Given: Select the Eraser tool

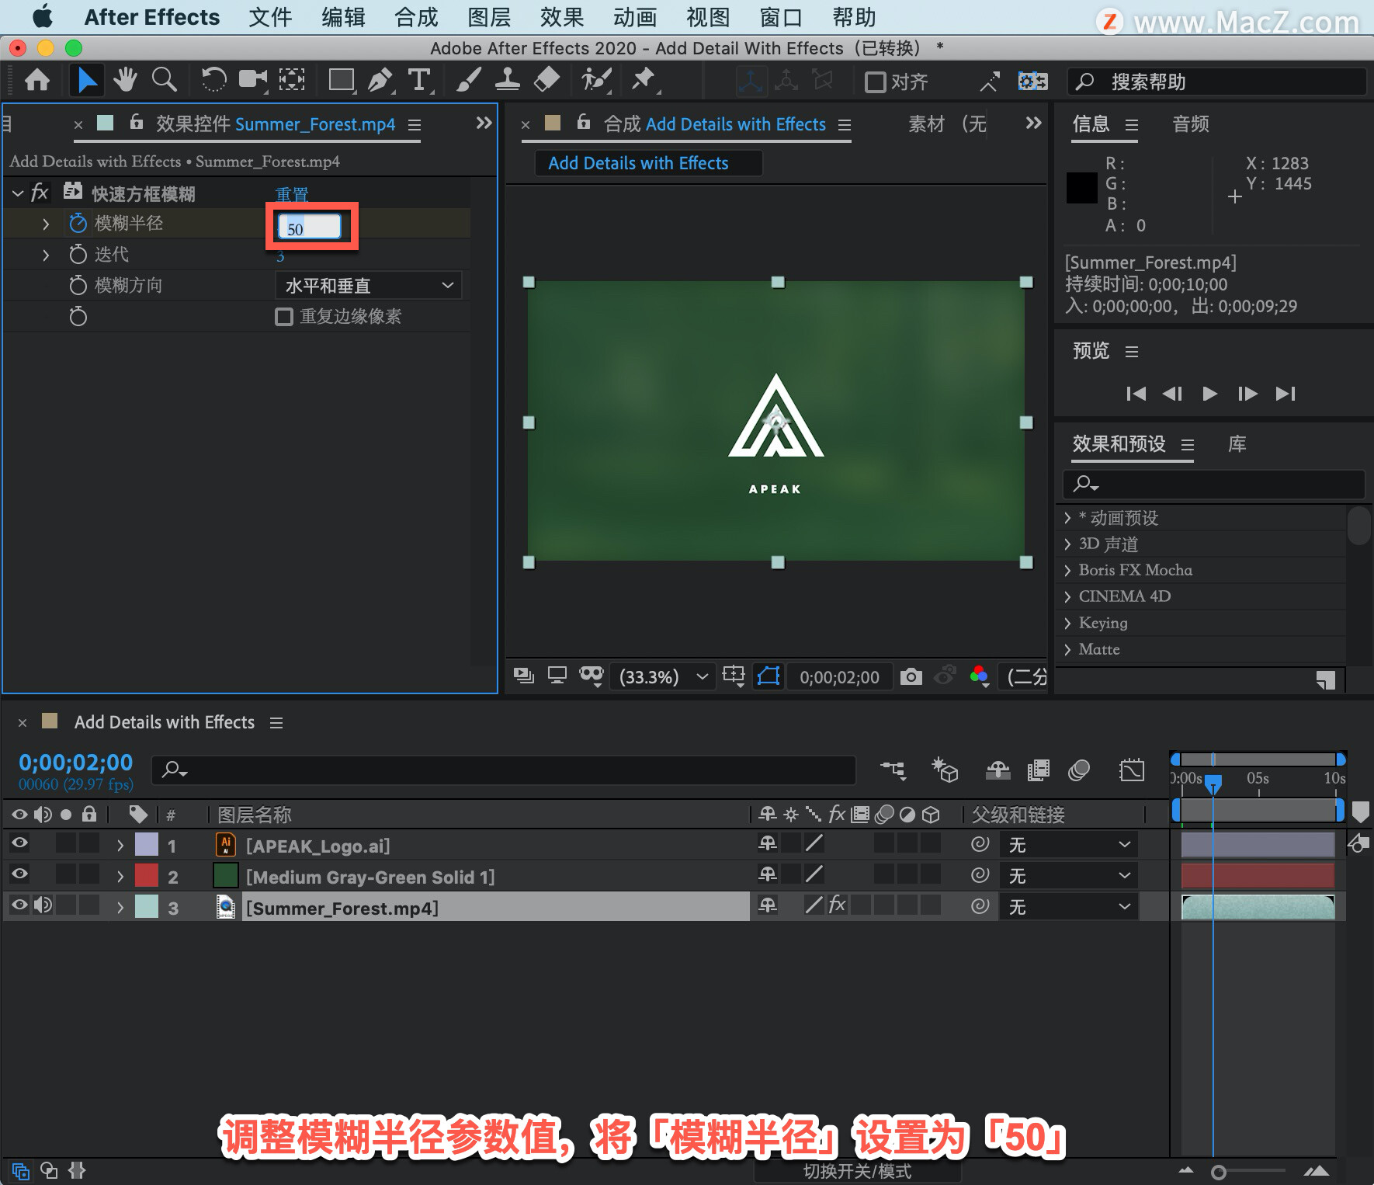Looking at the screenshot, I should pyautogui.click(x=547, y=80).
